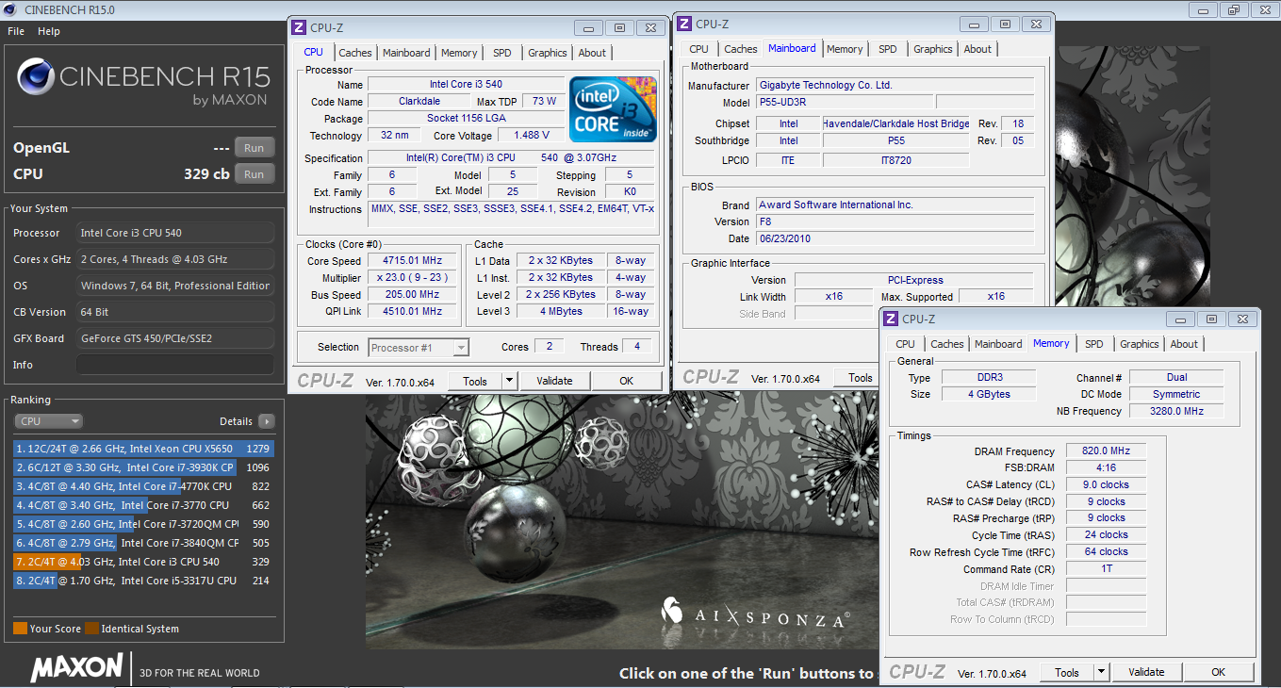This screenshot has height=688, width=1281.
Task: Open the CPU ranking dropdown
Action: [x=48, y=421]
